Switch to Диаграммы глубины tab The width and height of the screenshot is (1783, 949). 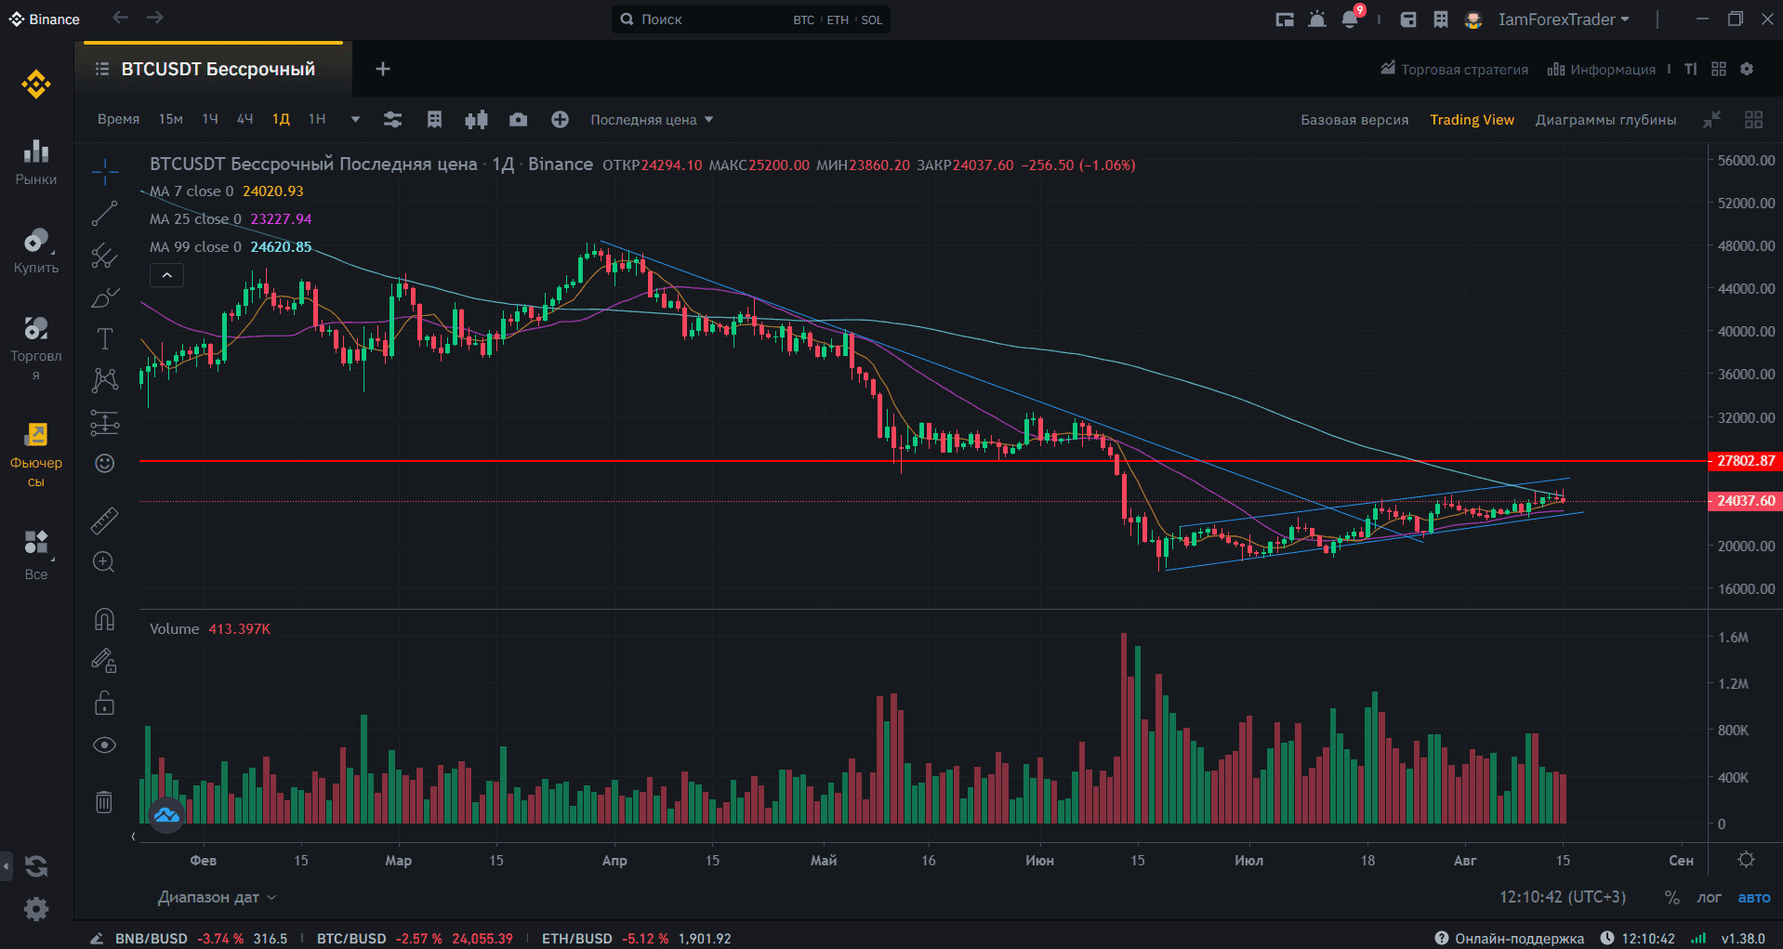[1605, 120]
